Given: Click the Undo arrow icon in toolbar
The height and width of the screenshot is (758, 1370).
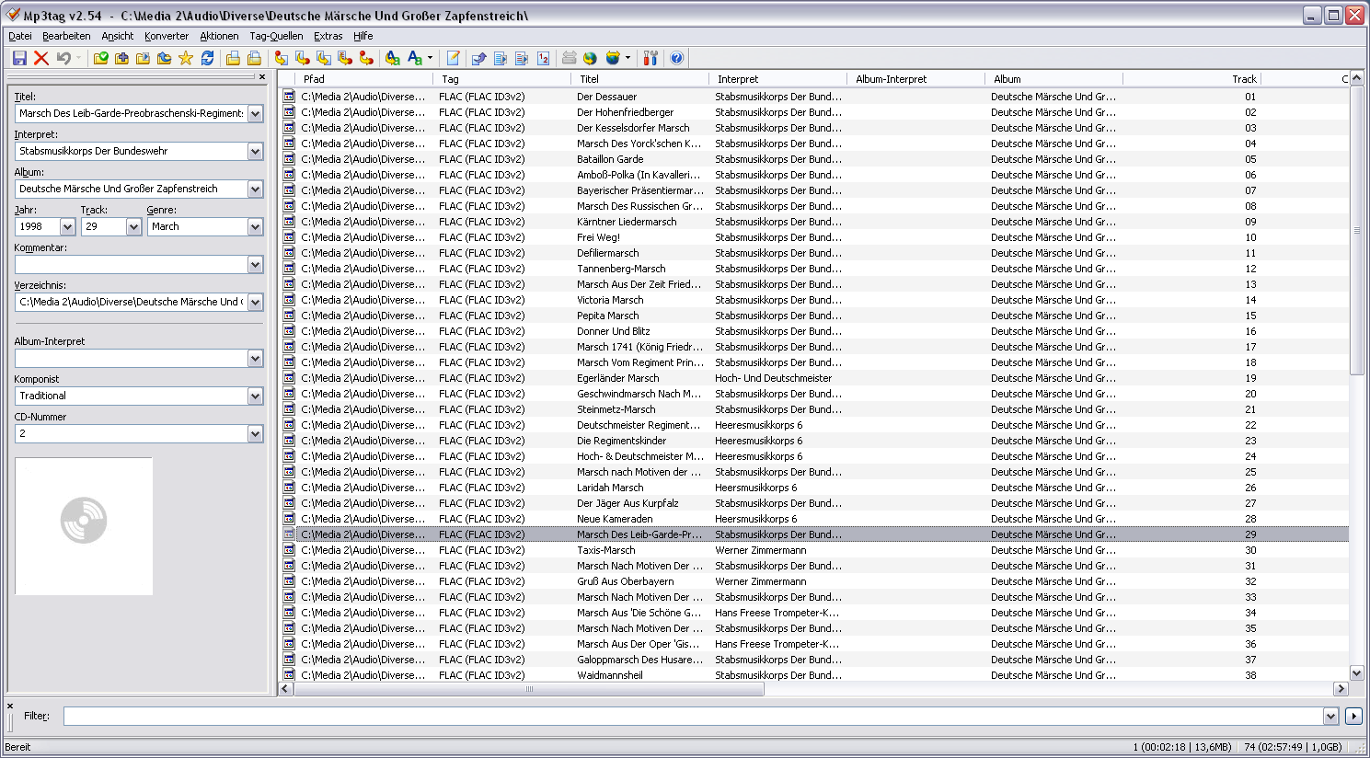Looking at the screenshot, I should click(63, 58).
